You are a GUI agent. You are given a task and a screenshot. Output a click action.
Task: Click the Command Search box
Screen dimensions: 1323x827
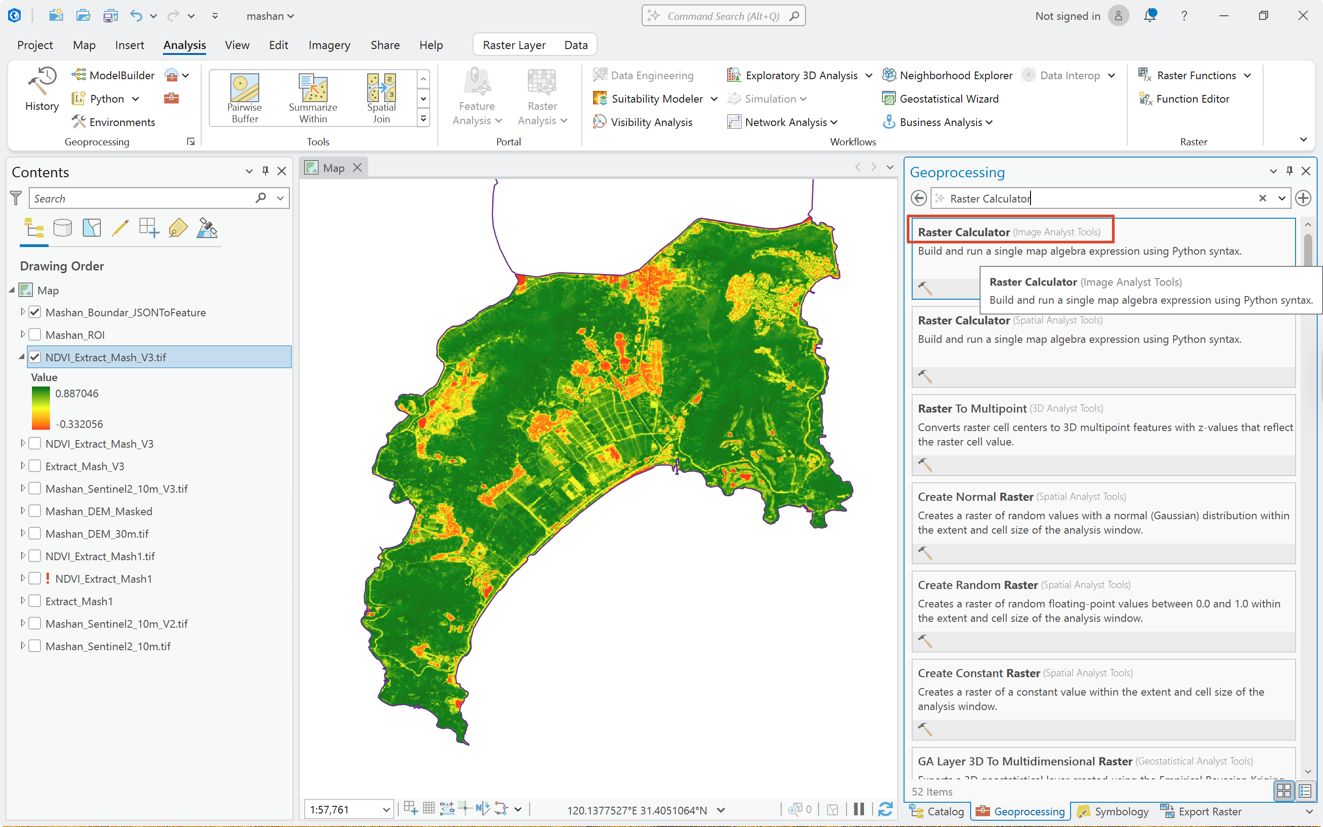pyautogui.click(x=723, y=15)
